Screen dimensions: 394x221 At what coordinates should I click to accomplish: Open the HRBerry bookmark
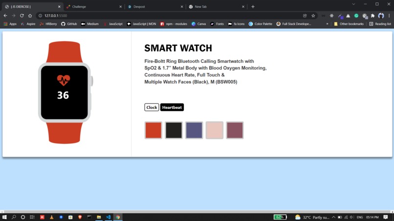click(48, 24)
